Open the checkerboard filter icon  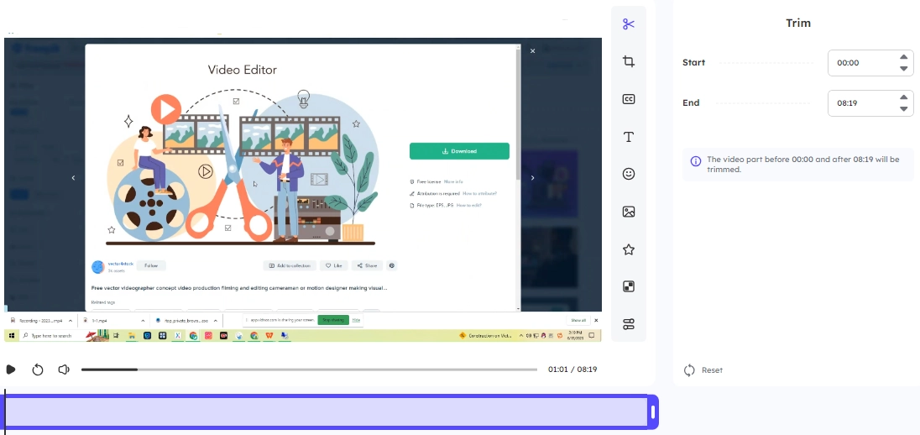[628, 286]
